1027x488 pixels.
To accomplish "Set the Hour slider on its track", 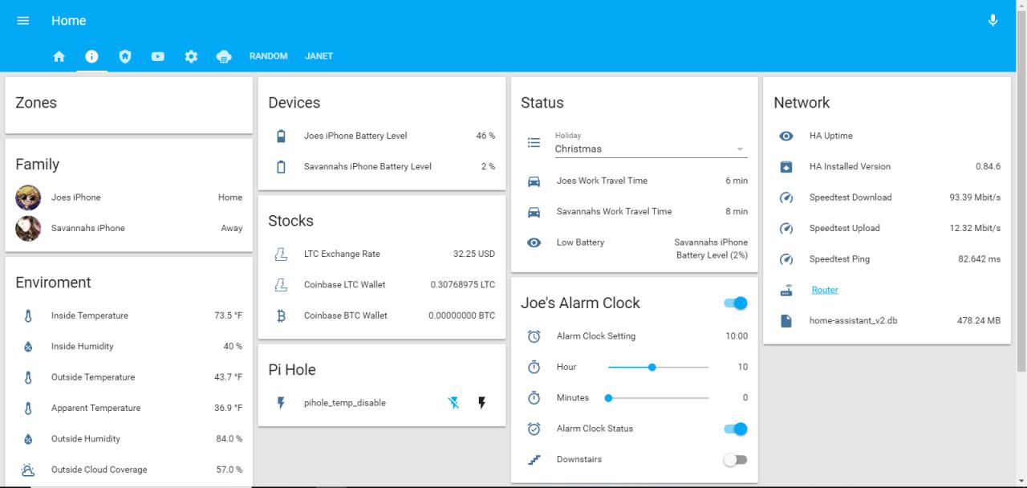I will pos(658,367).
